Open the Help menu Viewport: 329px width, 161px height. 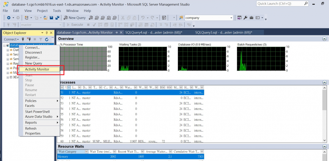[87, 11]
